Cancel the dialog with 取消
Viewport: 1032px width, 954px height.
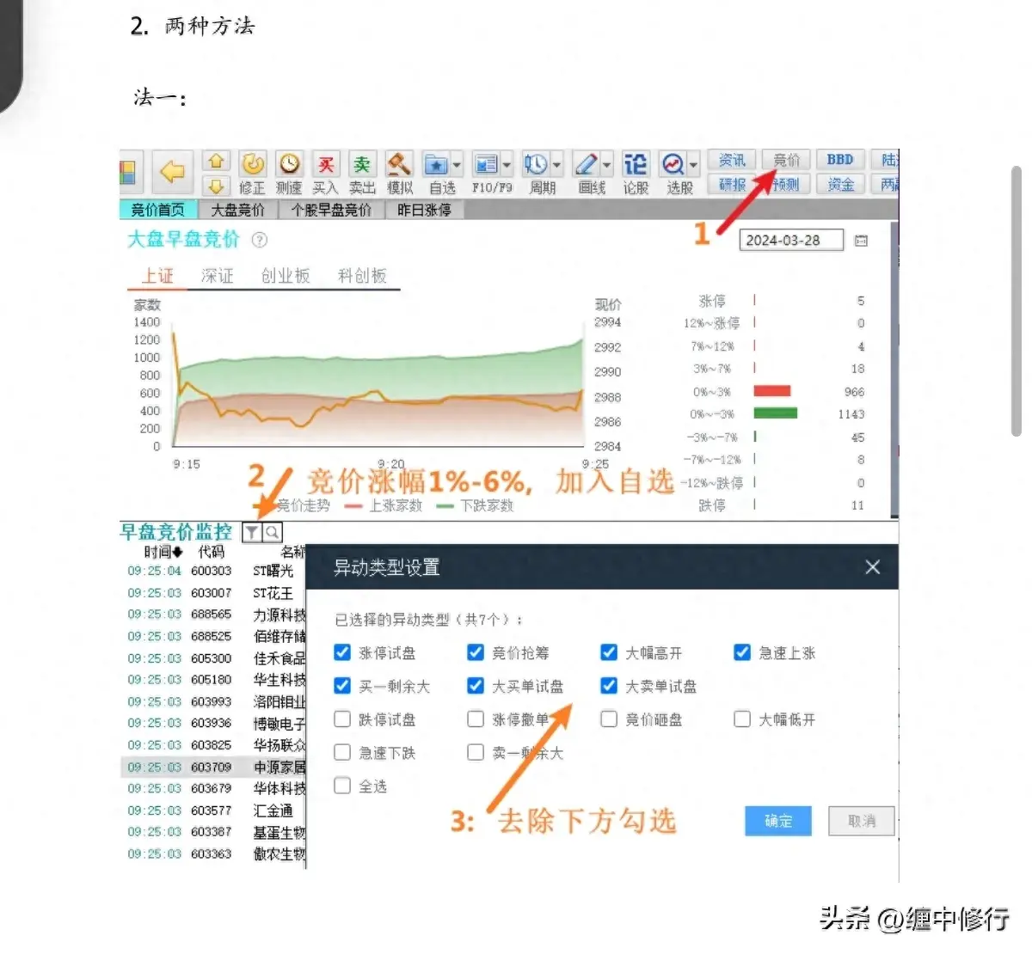pyautogui.click(x=861, y=821)
